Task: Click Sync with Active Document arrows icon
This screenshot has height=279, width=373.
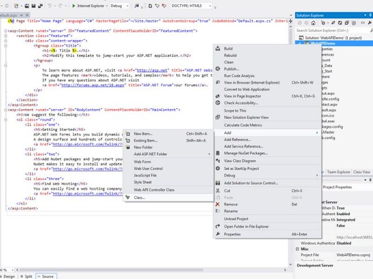Action: (333, 23)
